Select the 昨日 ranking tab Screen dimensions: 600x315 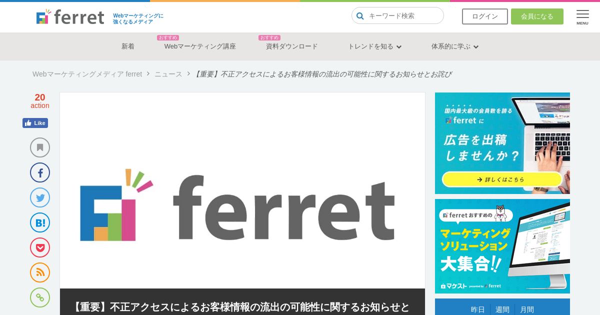pyautogui.click(x=478, y=309)
